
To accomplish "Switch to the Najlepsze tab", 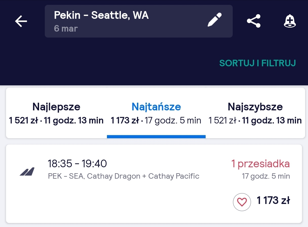I will tap(56, 113).
